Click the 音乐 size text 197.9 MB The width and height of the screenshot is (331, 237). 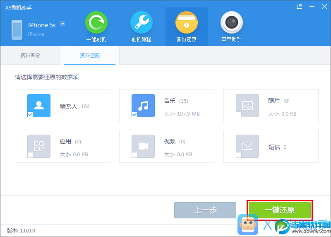(188, 114)
